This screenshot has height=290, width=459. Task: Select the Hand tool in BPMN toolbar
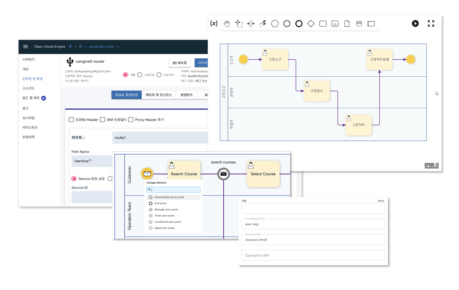227,24
